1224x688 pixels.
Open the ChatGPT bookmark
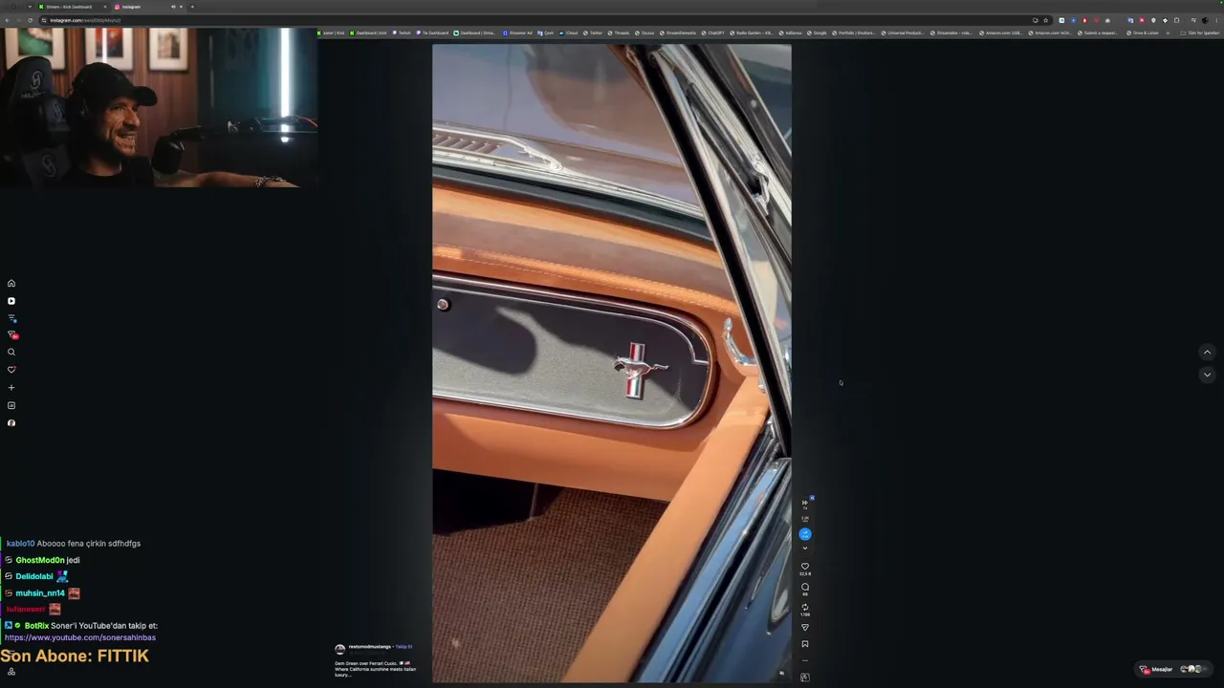[712, 33]
